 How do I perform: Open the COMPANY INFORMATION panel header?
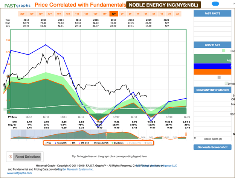[212, 90]
